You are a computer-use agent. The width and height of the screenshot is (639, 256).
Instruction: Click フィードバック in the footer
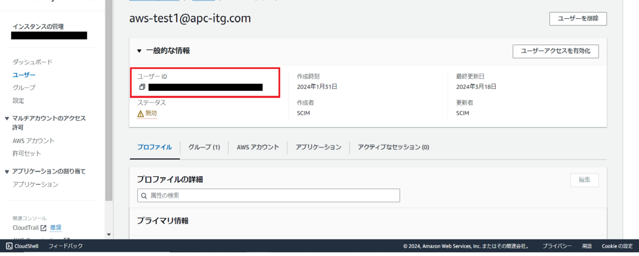65,246
